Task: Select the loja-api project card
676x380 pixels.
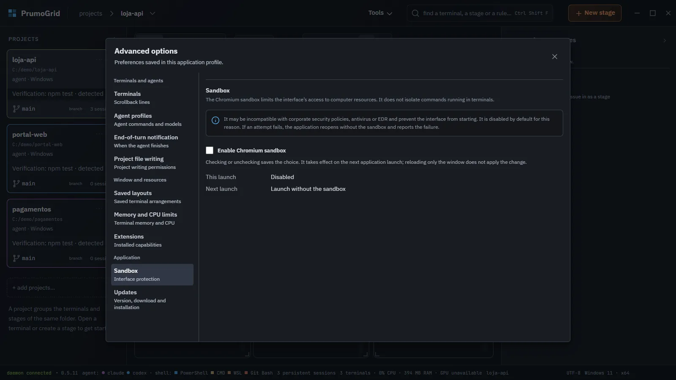Action: coord(57,84)
